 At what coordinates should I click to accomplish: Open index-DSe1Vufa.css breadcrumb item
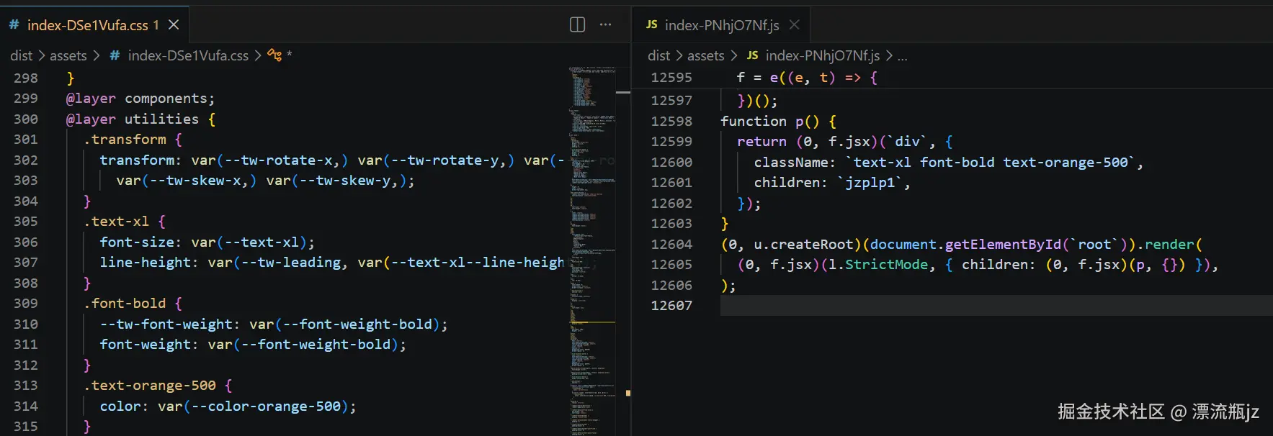point(188,55)
